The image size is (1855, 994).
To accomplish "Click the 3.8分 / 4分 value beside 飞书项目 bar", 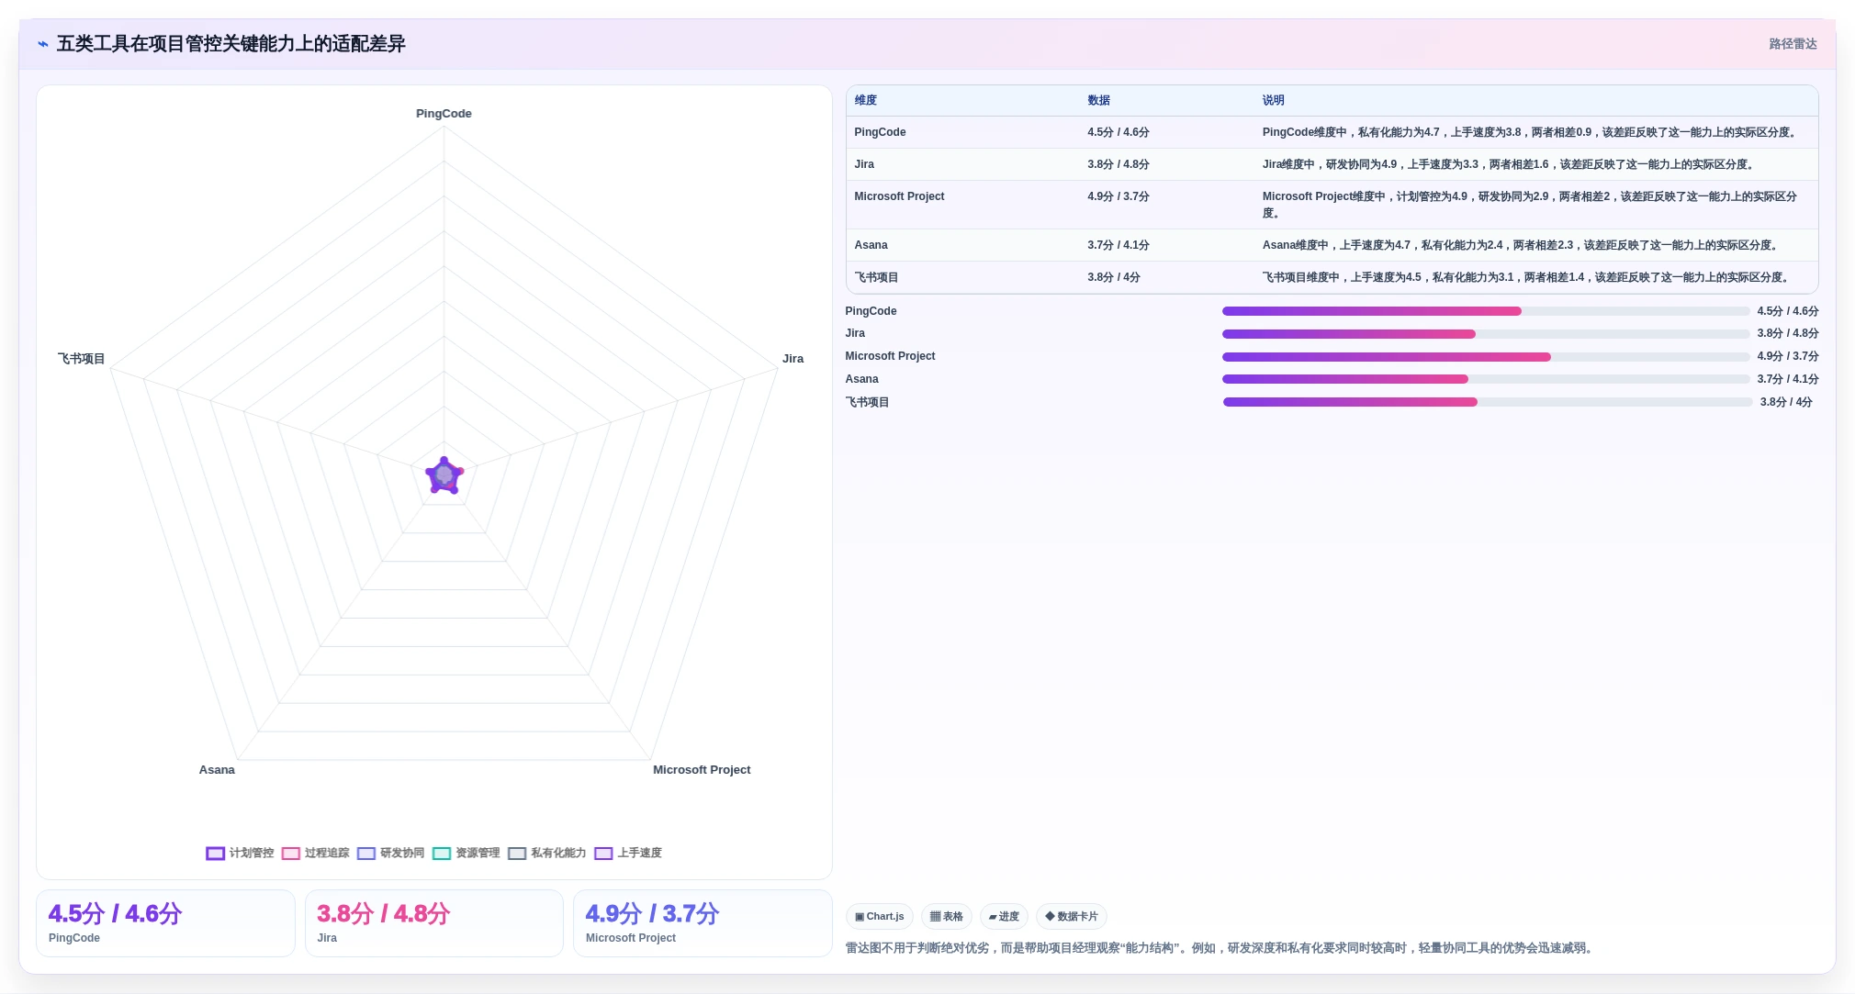I will (x=1786, y=402).
